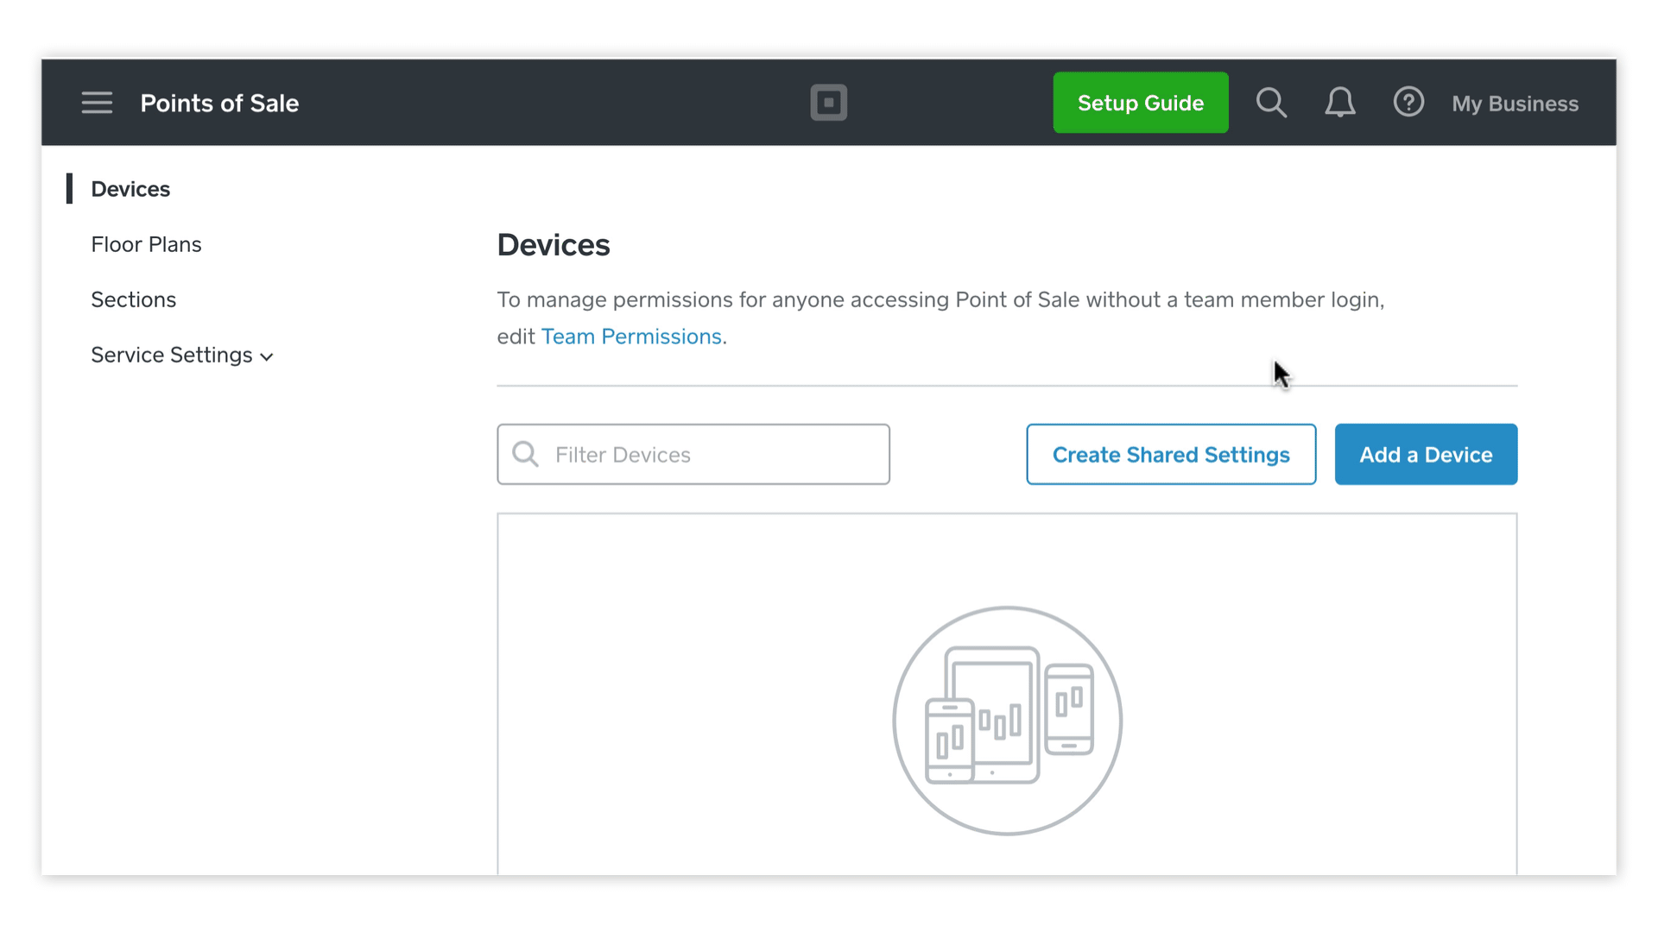The width and height of the screenshot is (1658, 932).
Task: Click the Setup Guide button
Action: pos(1140,103)
